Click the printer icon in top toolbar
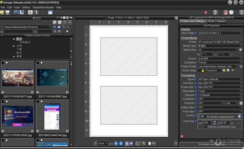Viewport: 244px width, 149px height. pos(215,12)
